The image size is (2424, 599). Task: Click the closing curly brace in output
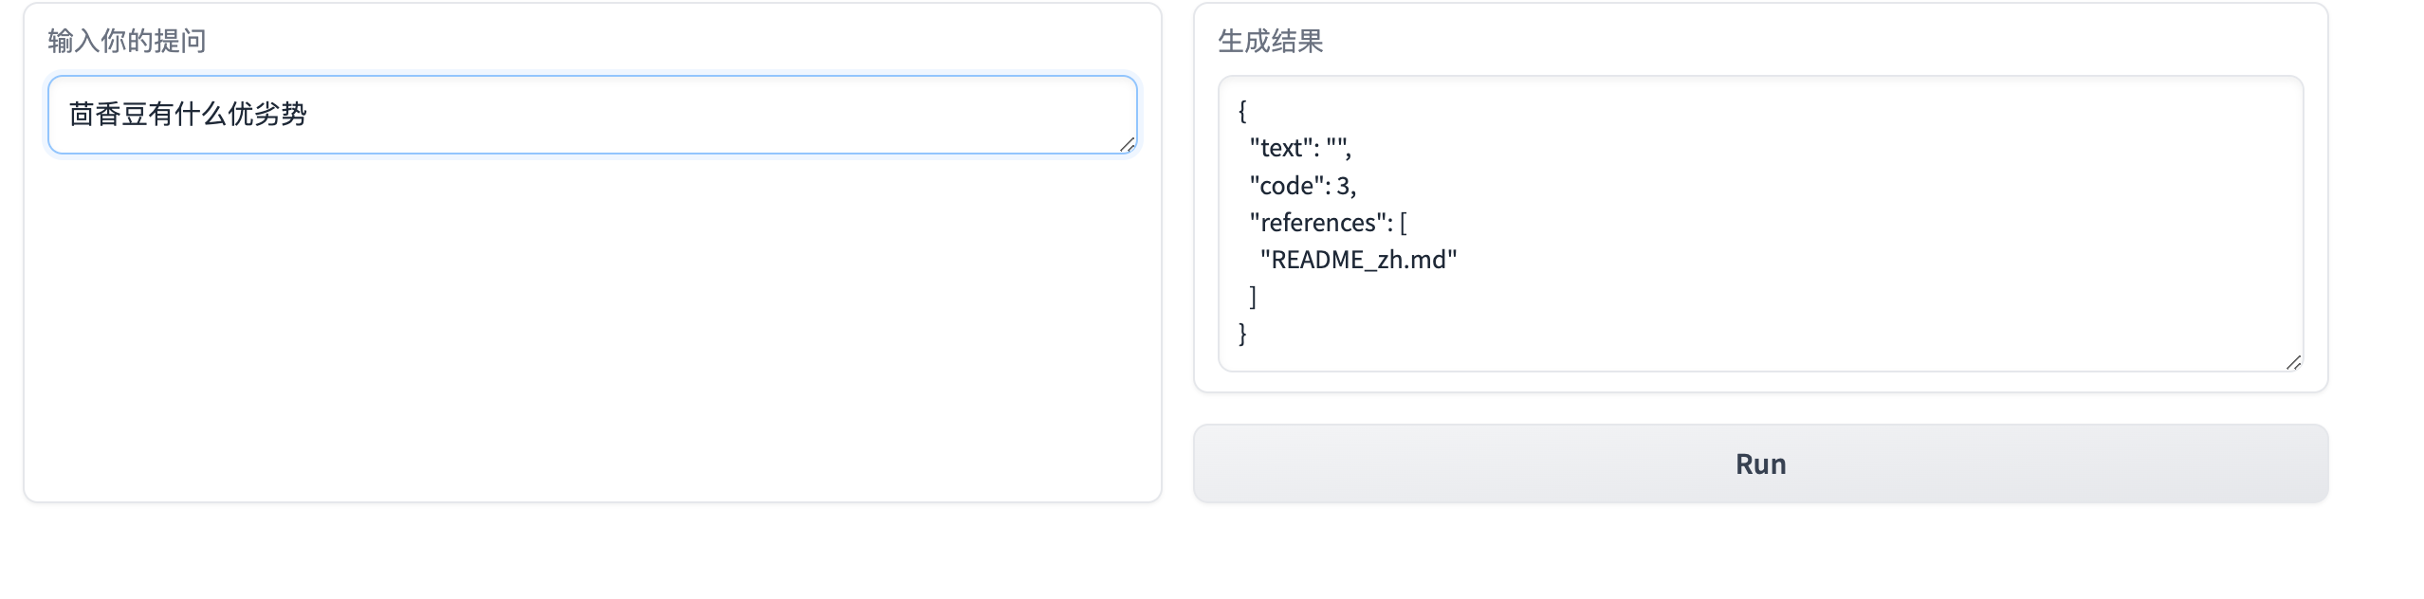pyautogui.click(x=1242, y=334)
